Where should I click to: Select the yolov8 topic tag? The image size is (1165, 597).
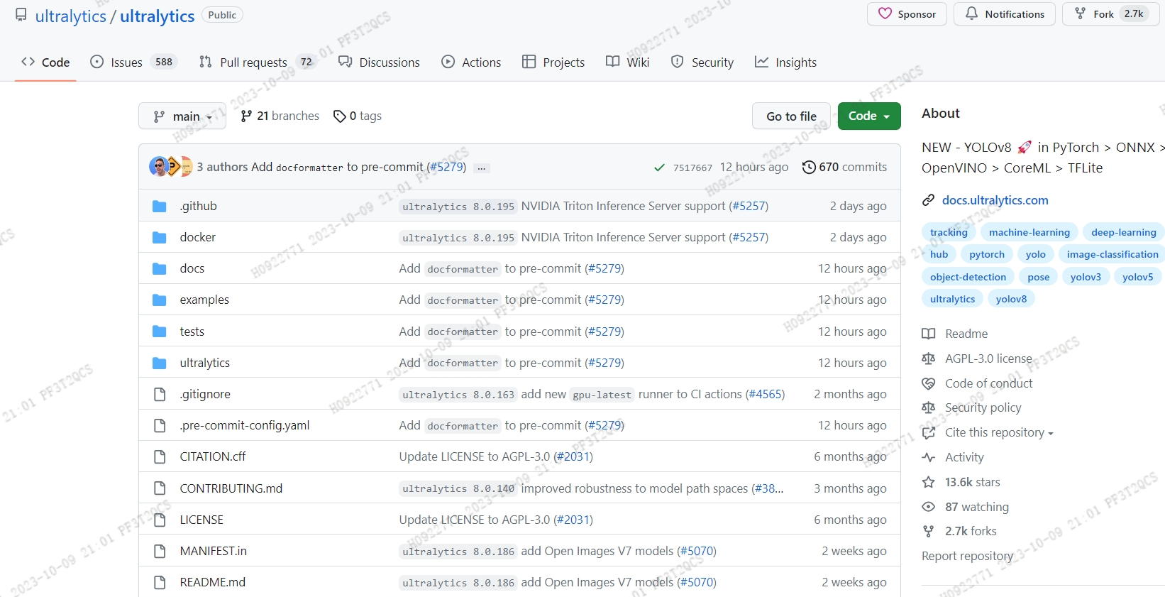click(x=1011, y=299)
